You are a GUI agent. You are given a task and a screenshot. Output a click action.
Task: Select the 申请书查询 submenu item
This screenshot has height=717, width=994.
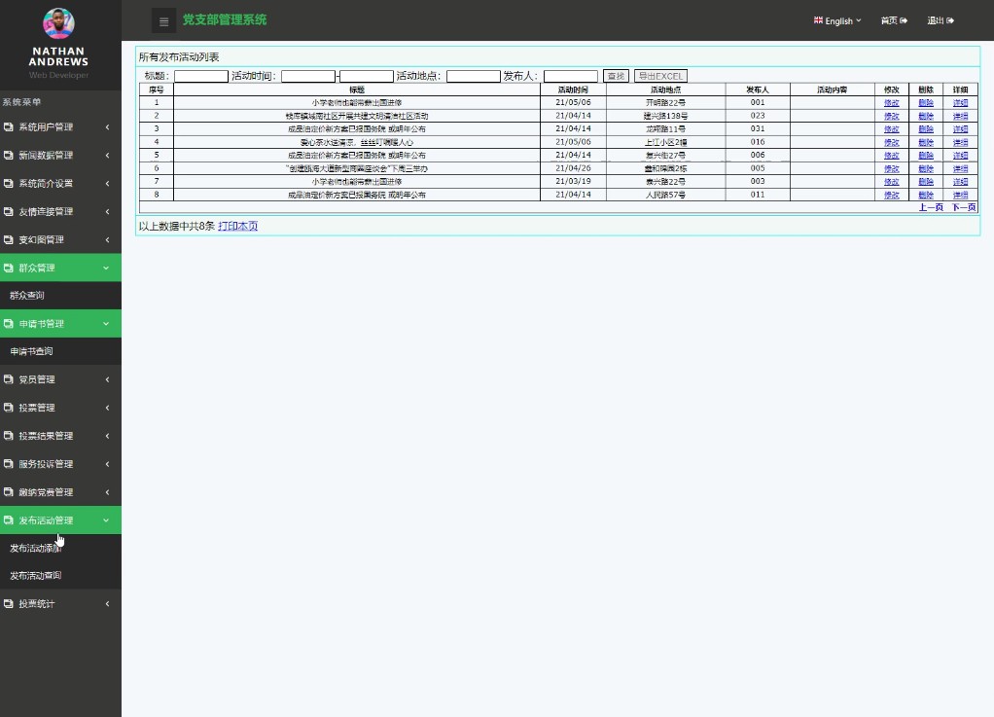point(31,351)
